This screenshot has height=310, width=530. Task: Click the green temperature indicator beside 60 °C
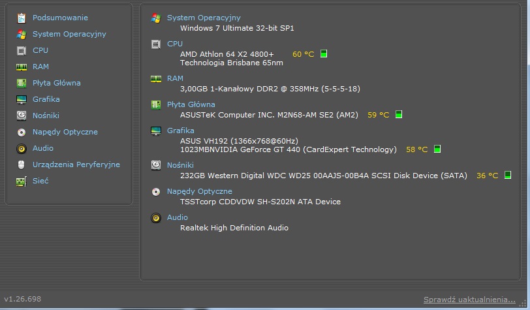(x=324, y=54)
